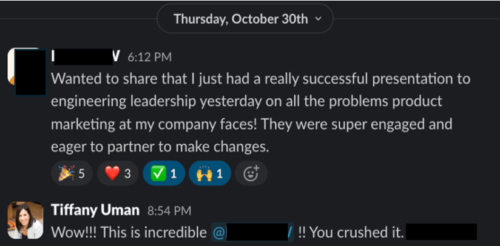Toggle the raised hands reaction
The height and width of the screenshot is (246, 500).
(209, 175)
